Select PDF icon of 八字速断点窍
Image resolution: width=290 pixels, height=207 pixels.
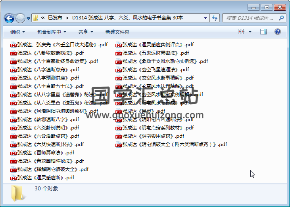pos(13,70)
